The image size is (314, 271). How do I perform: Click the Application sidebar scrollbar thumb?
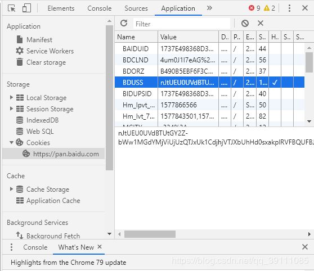click(x=109, y=98)
